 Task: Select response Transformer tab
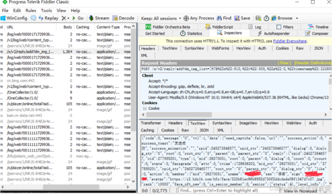point(151,123)
